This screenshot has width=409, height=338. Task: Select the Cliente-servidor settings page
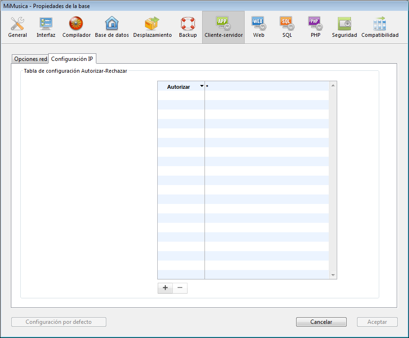223,27
